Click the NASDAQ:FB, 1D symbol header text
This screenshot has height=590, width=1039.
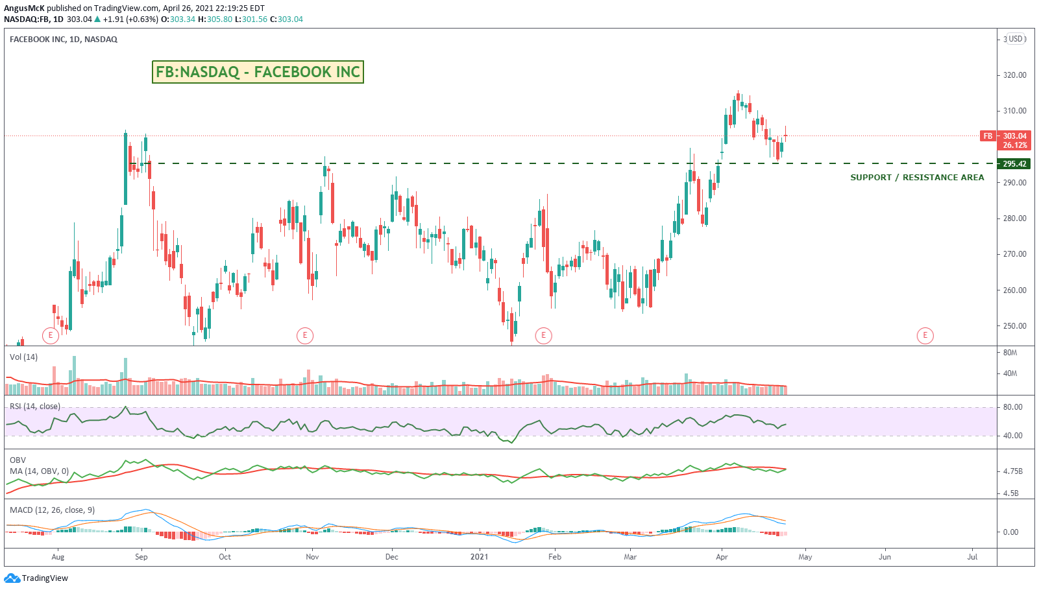pos(34,19)
